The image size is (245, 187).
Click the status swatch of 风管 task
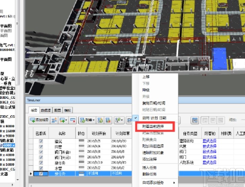81,147
